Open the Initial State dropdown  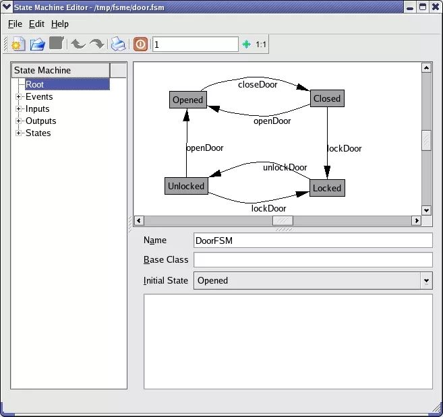tap(425, 281)
